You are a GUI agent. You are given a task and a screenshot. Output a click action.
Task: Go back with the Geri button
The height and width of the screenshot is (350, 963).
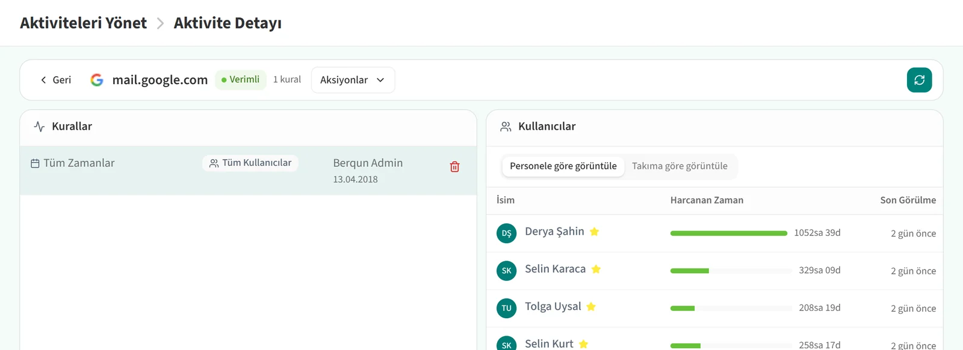55,80
